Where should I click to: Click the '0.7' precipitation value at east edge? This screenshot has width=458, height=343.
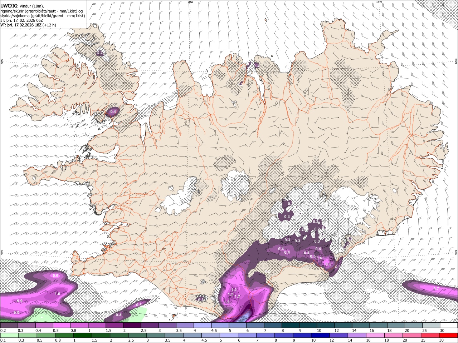pyautogui.click(x=436, y=289)
